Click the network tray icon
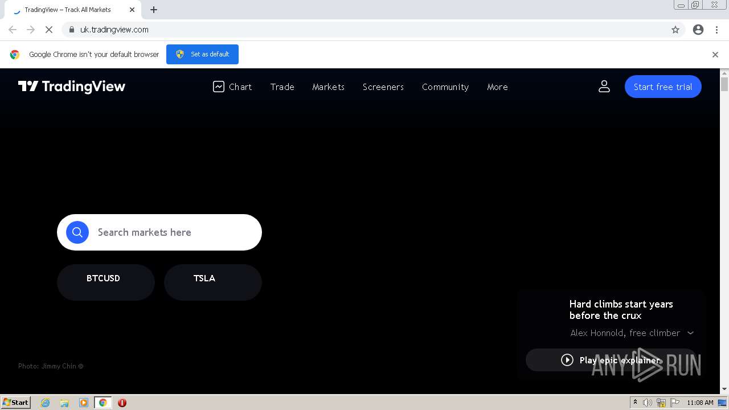 tap(661, 403)
